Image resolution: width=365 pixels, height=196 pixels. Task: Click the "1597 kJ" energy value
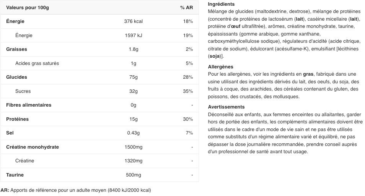(x=133, y=36)
